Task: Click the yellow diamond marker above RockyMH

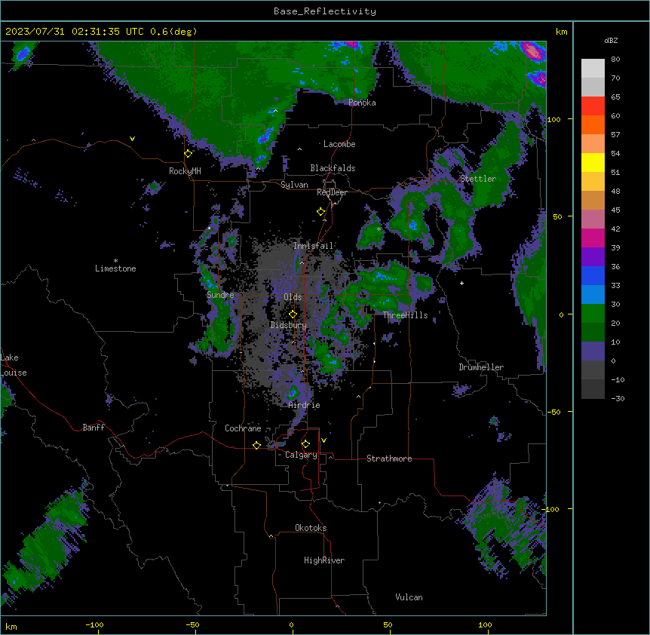Action: click(189, 154)
